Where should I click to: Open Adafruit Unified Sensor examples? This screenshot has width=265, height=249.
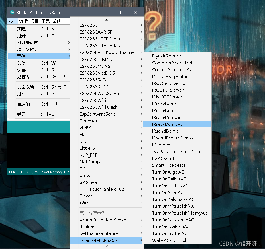pyautogui.click(x=107, y=220)
